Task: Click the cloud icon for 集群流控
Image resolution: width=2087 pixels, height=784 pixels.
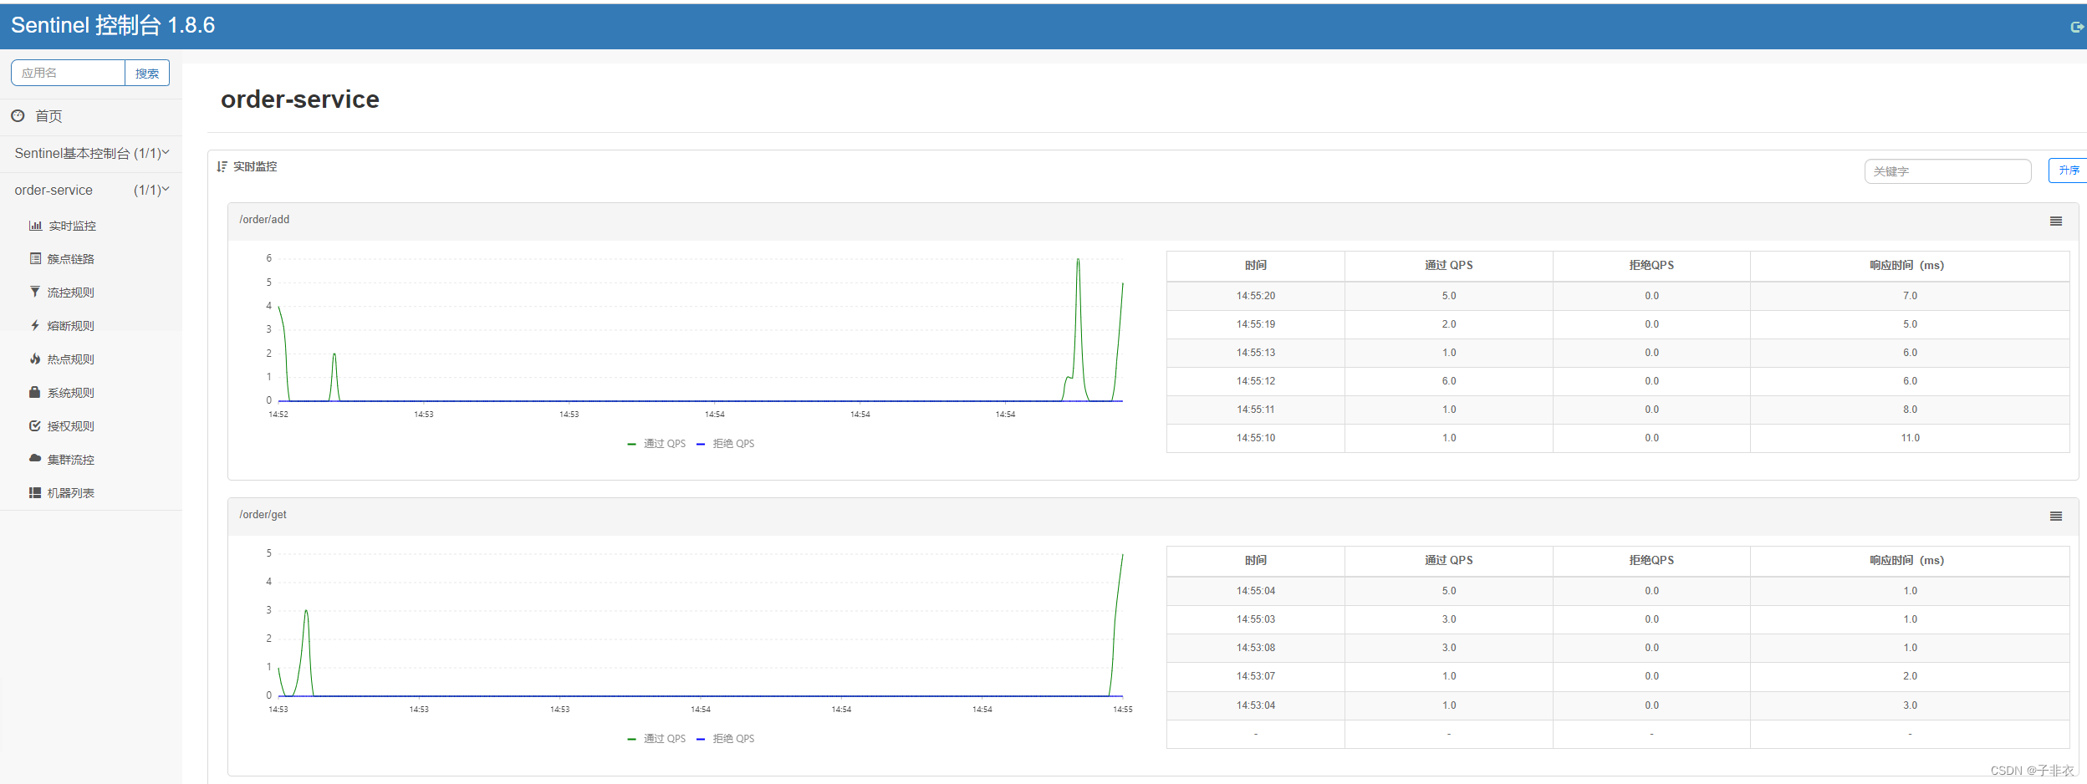Action: [x=35, y=458]
